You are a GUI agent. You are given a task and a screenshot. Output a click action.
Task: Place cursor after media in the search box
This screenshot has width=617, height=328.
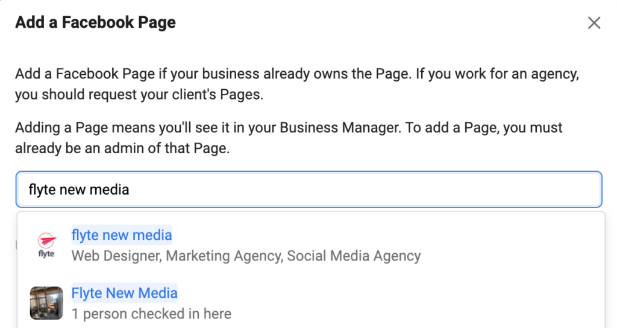130,190
